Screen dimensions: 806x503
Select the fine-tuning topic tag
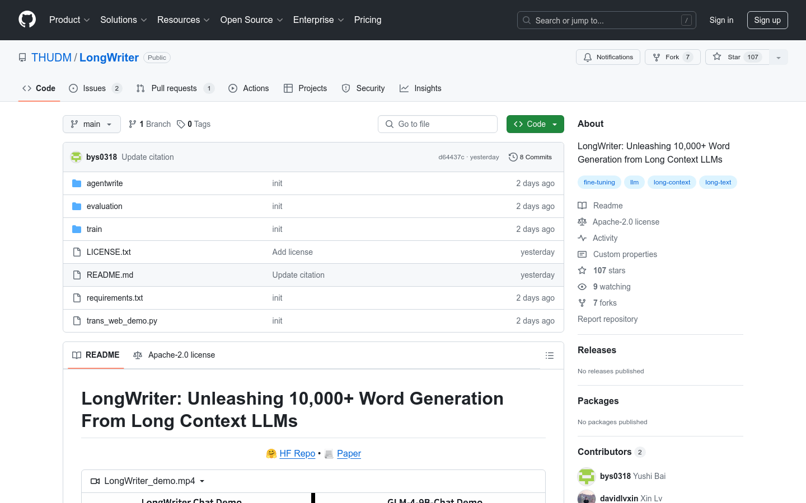(599, 182)
